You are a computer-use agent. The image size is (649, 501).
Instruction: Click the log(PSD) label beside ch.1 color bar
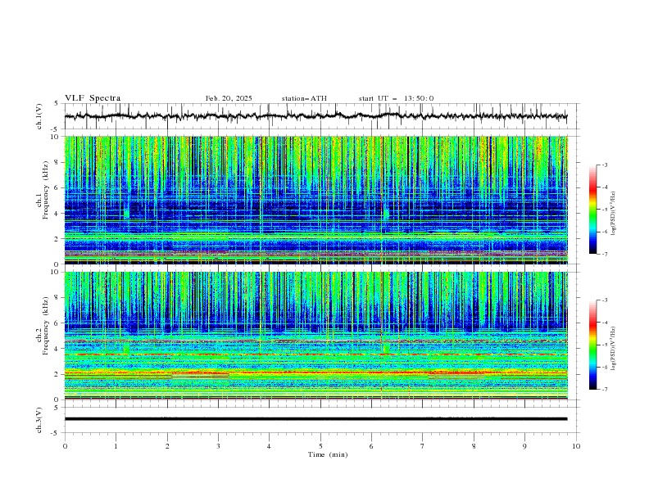[614, 213]
